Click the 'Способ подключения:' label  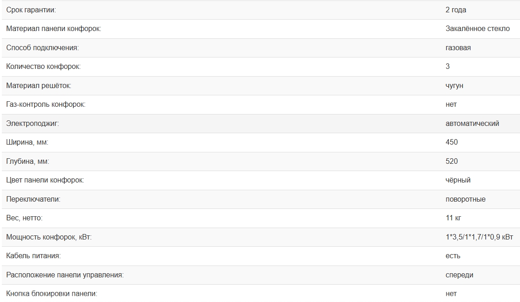[42, 47]
